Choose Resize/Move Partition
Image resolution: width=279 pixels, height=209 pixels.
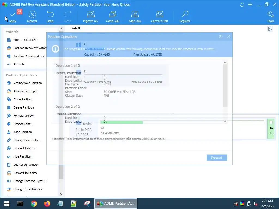(24, 83)
